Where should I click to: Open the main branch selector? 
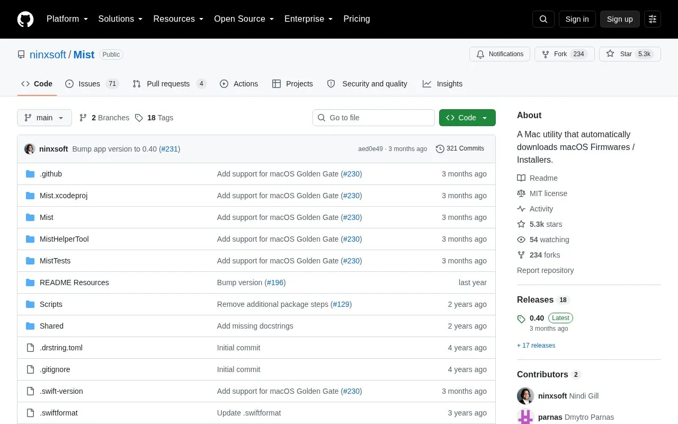click(44, 118)
